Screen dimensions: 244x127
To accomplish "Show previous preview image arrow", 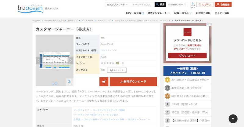I will coord(38,60).
